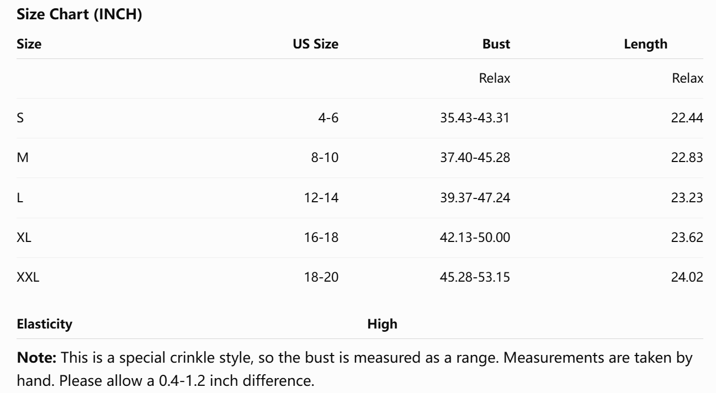Click the Elasticity label
The width and height of the screenshot is (716, 393).
pos(45,325)
